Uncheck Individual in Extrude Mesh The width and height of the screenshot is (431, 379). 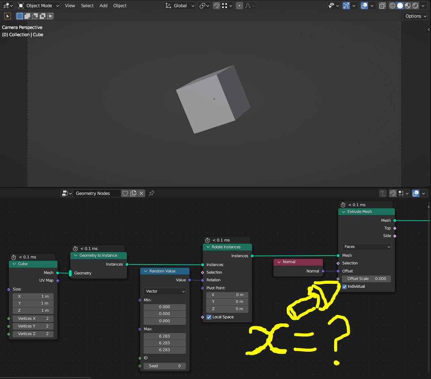344,287
